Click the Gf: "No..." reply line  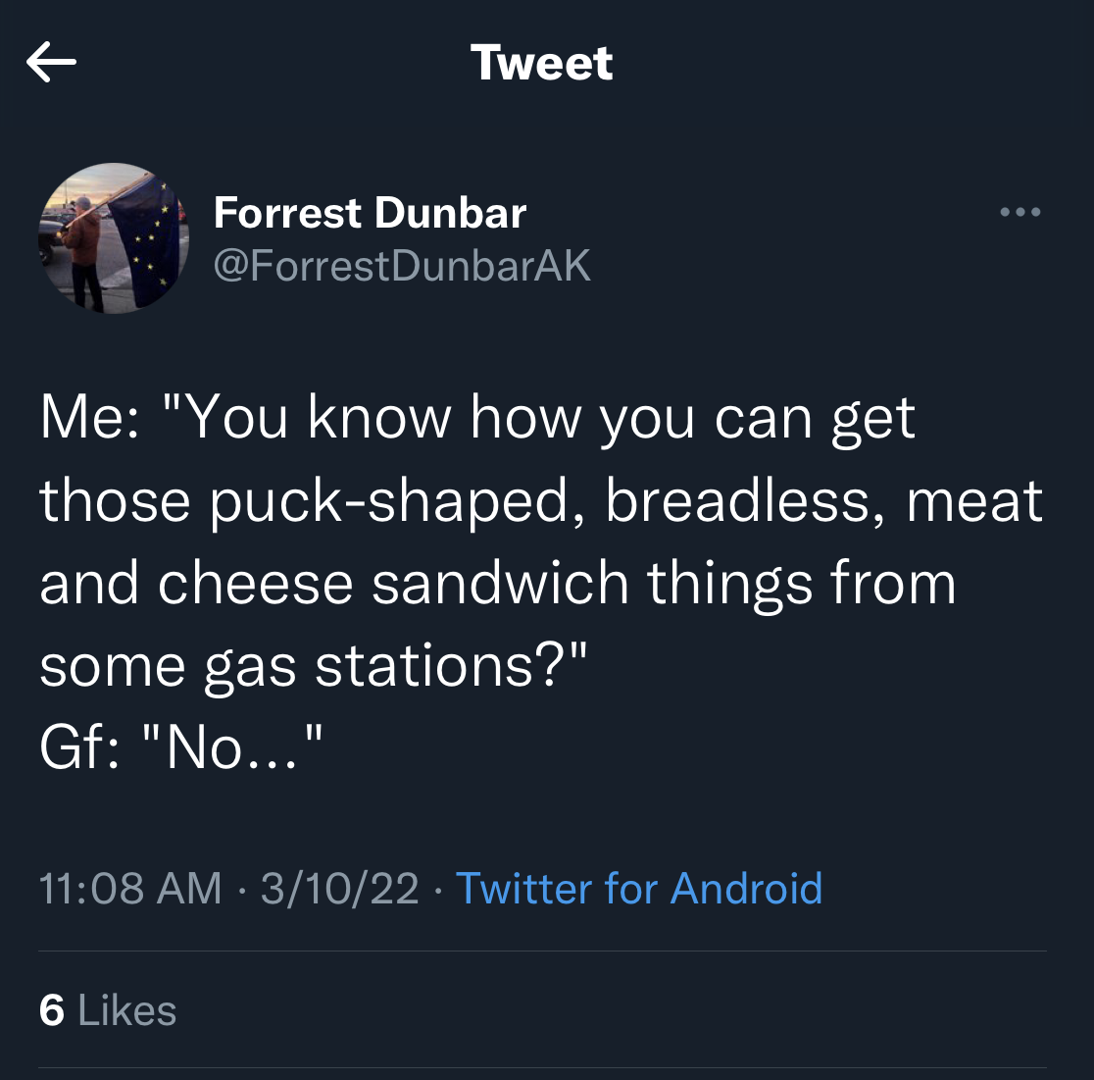pos(181,747)
